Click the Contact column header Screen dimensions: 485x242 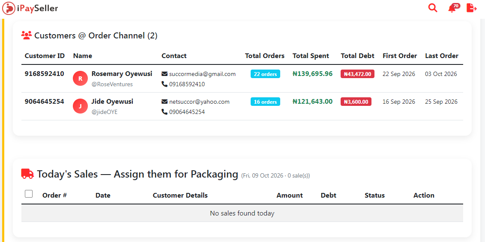(x=174, y=56)
